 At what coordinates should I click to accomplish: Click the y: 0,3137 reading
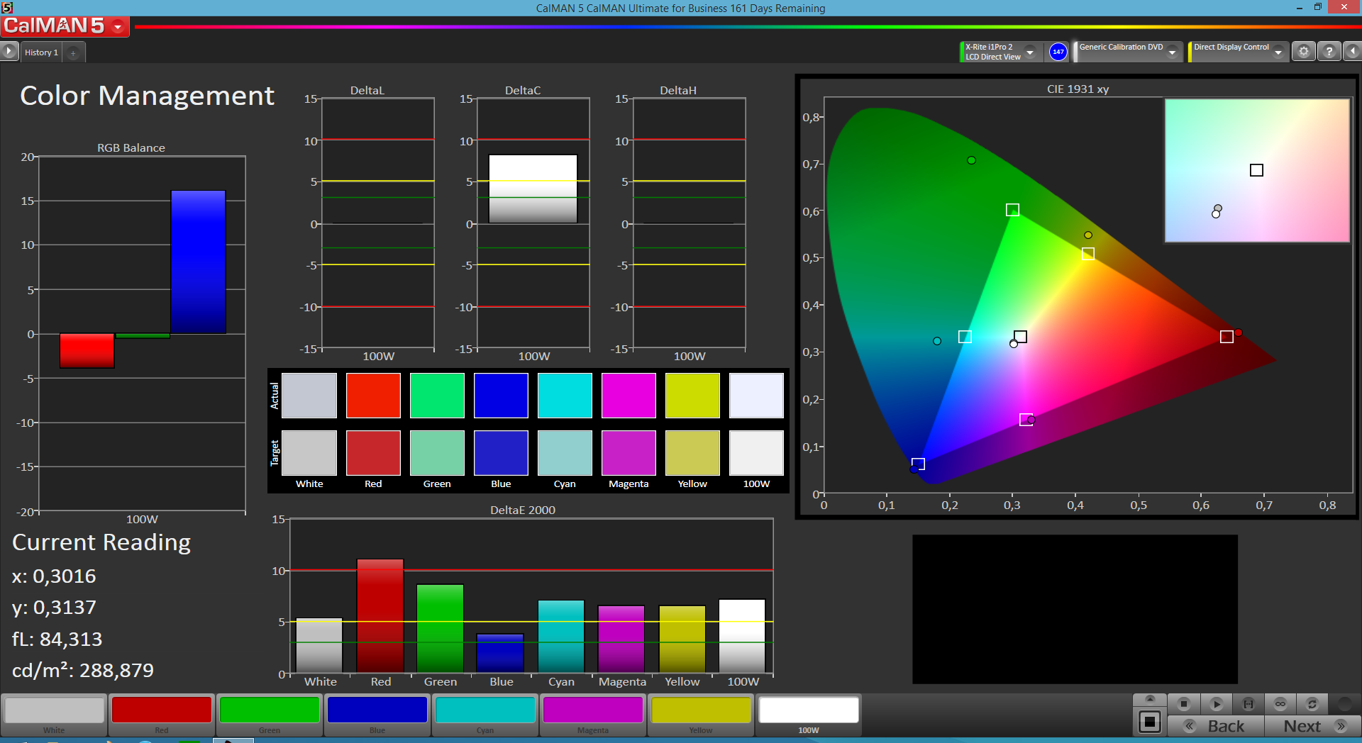click(x=54, y=608)
